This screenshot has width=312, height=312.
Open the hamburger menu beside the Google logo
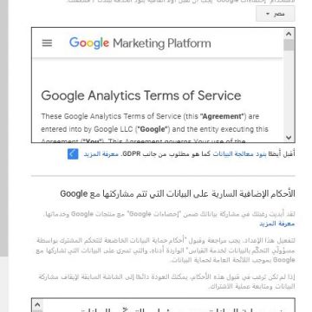coord(47,43)
